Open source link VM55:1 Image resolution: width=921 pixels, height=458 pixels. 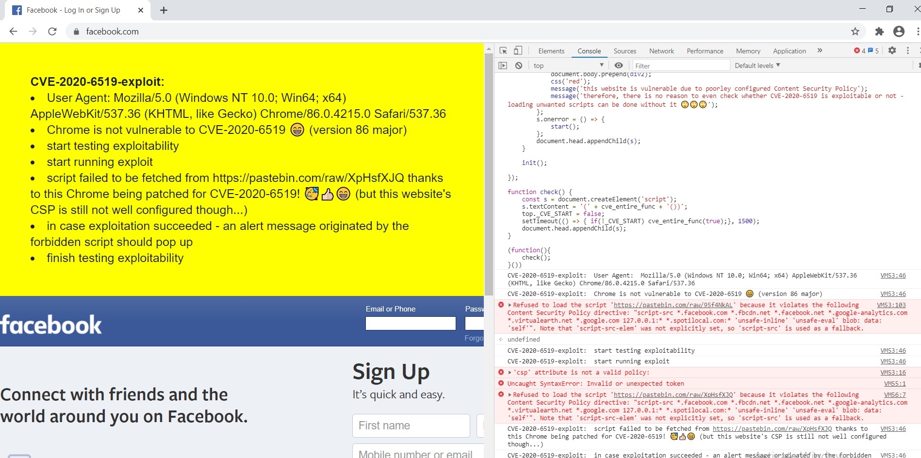coord(895,384)
